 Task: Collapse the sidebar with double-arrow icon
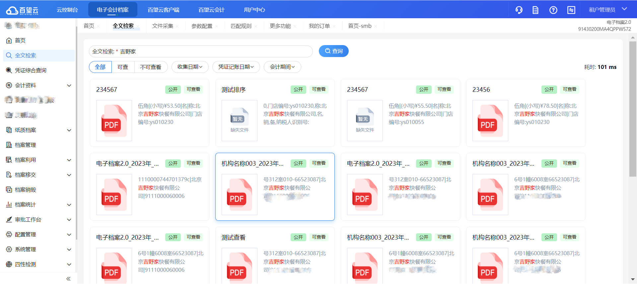(x=68, y=279)
